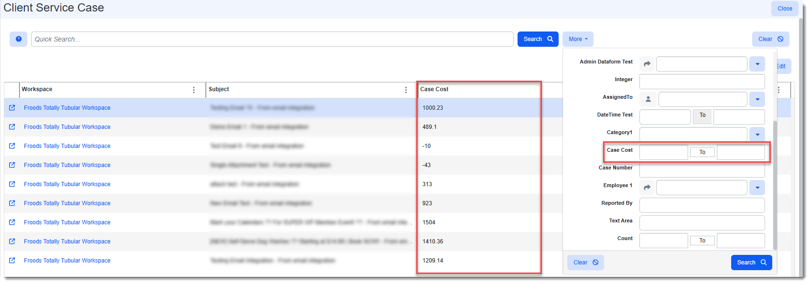Expand the AssignedTo dropdown arrow
Viewport: 810px width, 284px height.
pyautogui.click(x=757, y=99)
